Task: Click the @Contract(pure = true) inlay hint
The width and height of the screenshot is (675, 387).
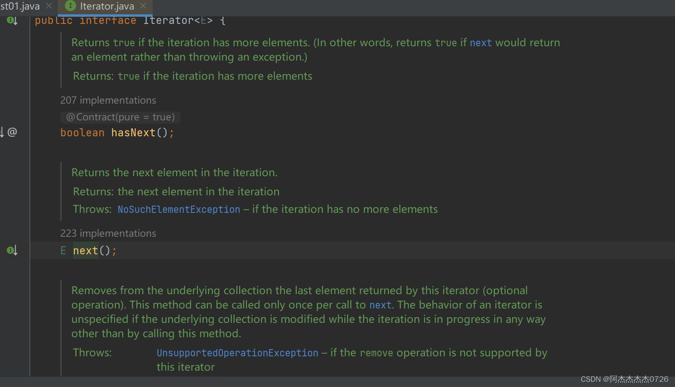Action: click(120, 117)
